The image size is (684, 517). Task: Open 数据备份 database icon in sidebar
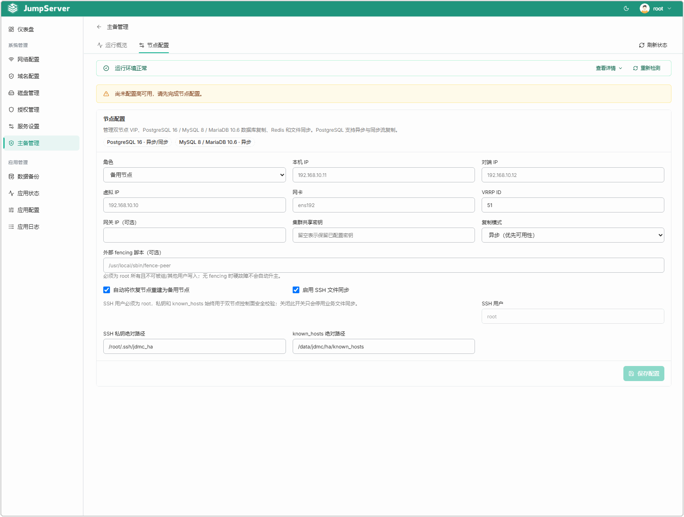11,177
